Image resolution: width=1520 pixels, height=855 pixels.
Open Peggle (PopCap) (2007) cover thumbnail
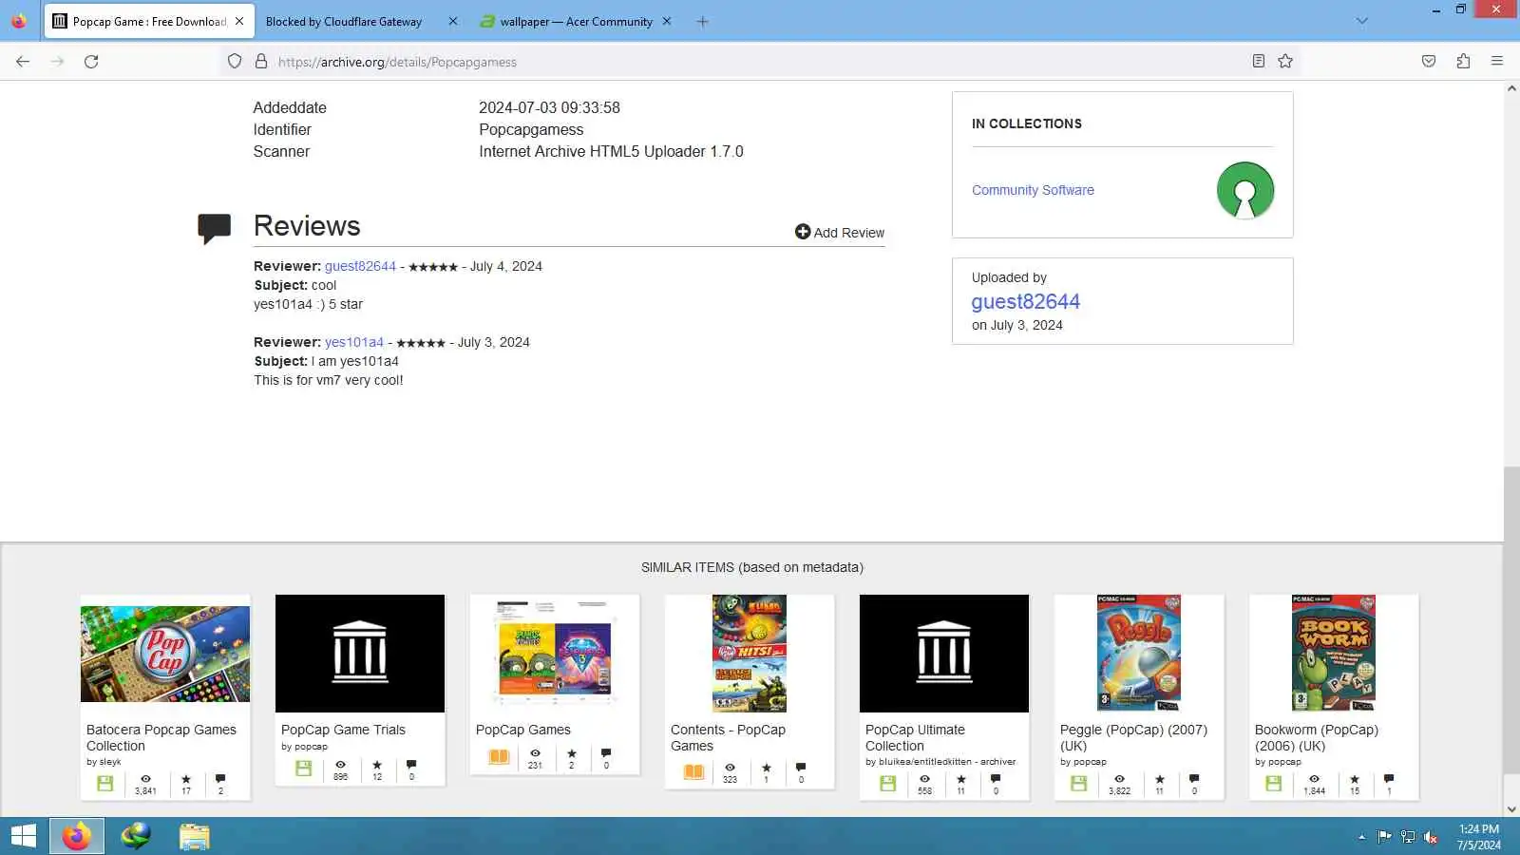(x=1139, y=654)
